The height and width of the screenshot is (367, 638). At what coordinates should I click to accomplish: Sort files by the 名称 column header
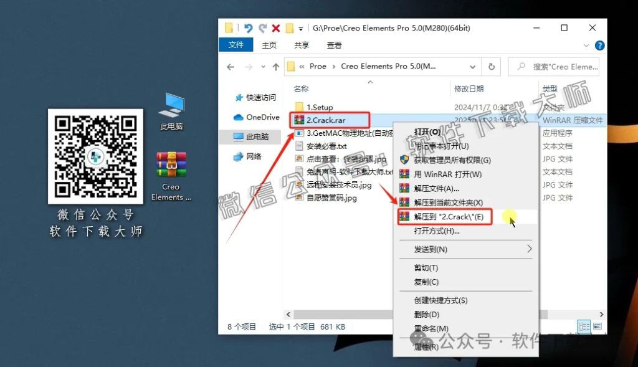301,88
